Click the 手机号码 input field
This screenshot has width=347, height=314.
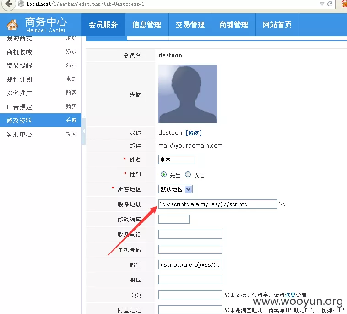190,249
